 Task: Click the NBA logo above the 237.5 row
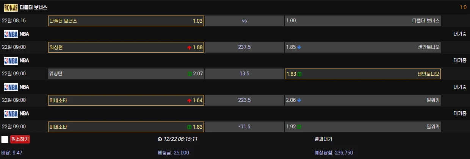pos(11,34)
